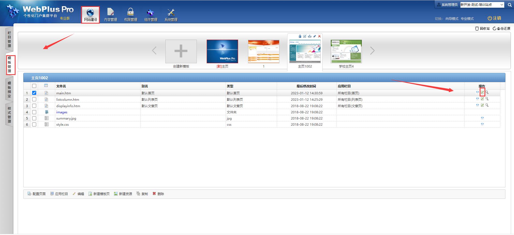Open the images folder link
The width and height of the screenshot is (514, 235).
[x=62, y=112]
